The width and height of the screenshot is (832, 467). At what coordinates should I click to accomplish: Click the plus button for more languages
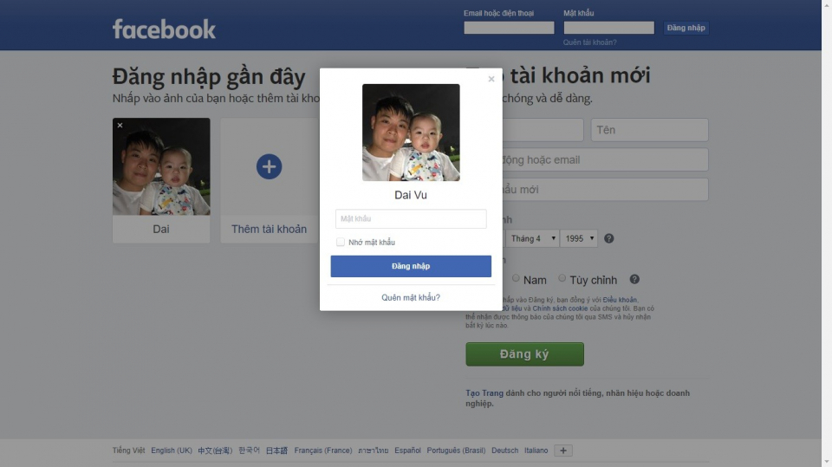coord(563,451)
